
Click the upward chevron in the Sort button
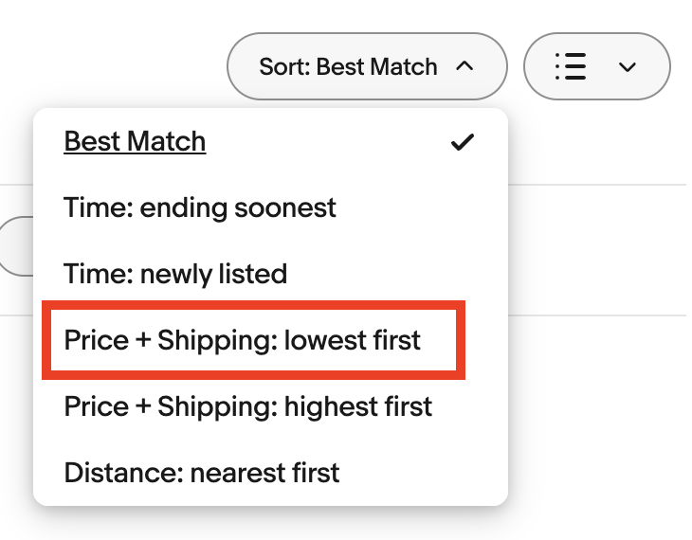tap(464, 66)
